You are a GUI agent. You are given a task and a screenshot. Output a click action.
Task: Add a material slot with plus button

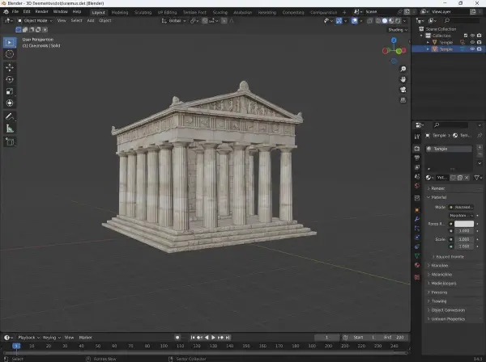click(x=480, y=147)
